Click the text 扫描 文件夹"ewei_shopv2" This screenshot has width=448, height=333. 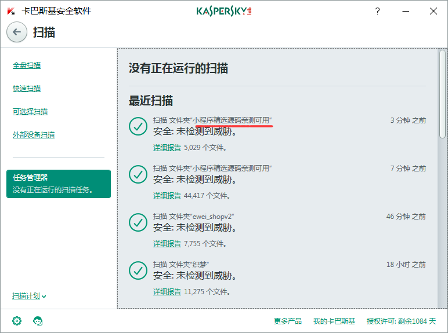pos(193,217)
